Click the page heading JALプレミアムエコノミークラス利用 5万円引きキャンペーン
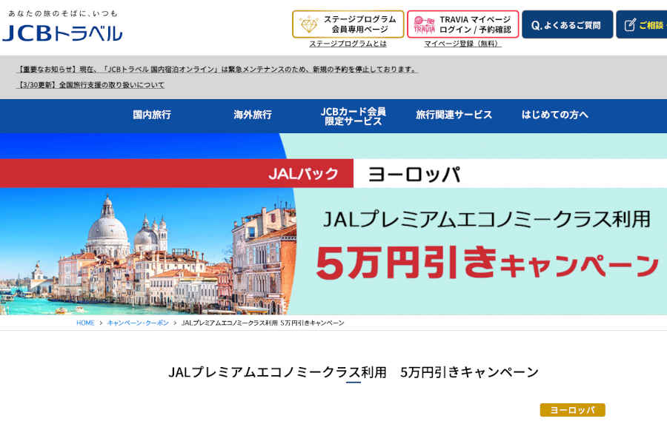The height and width of the screenshot is (444, 667). click(x=354, y=372)
